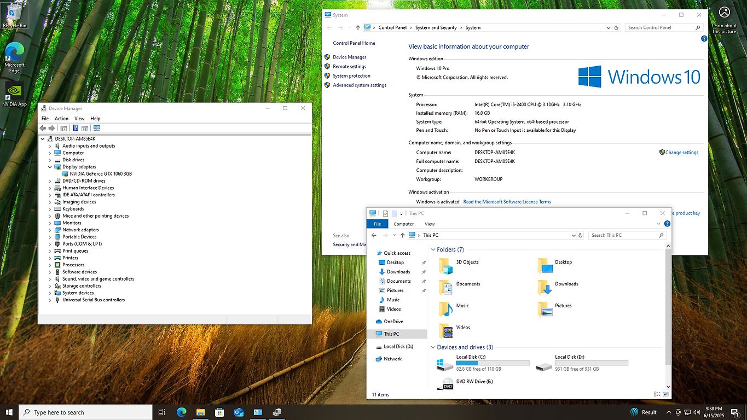Click the Forward arrow in Device Manager toolbar

pos(51,128)
